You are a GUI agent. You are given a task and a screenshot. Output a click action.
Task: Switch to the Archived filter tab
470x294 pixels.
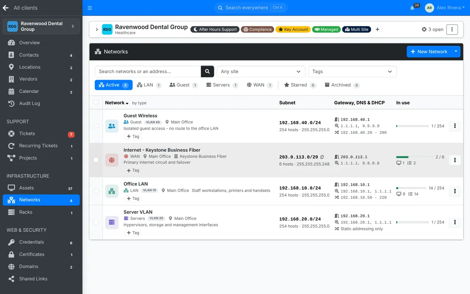point(342,85)
